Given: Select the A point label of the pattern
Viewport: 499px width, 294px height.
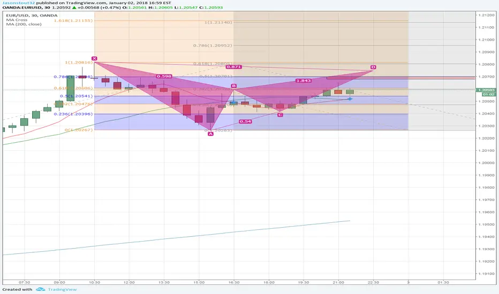Looking at the screenshot, I should coord(210,134).
